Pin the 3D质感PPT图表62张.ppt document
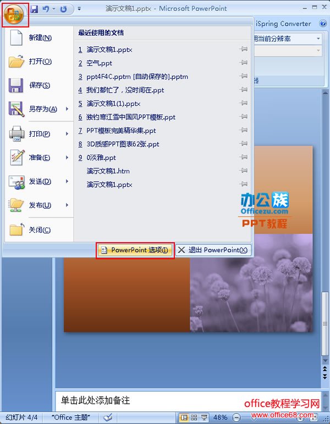The image size is (330, 424). [x=243, y=143]
